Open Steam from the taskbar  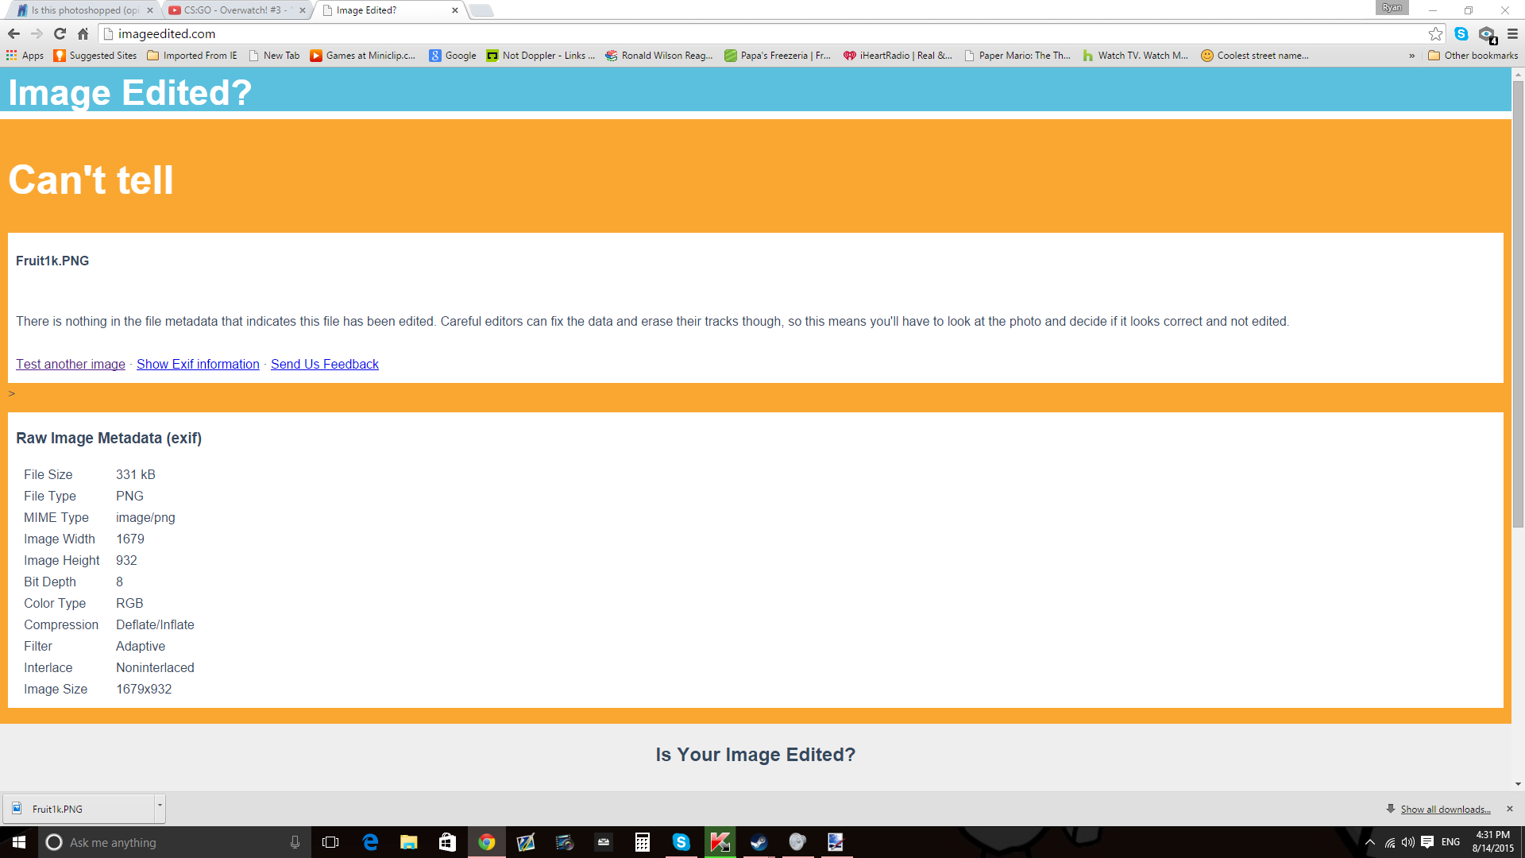759,842
